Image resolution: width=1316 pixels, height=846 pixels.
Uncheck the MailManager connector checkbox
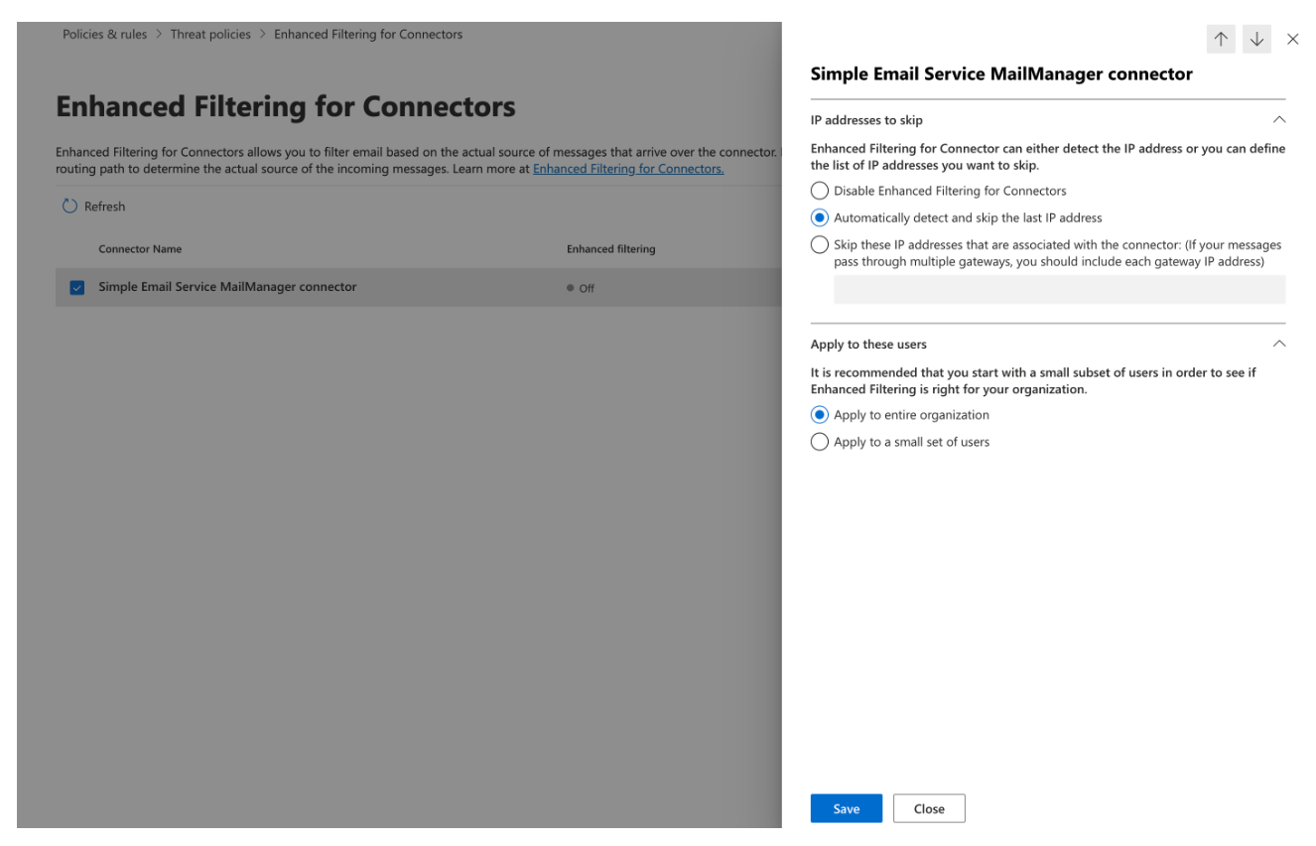[x=76, y=287]
